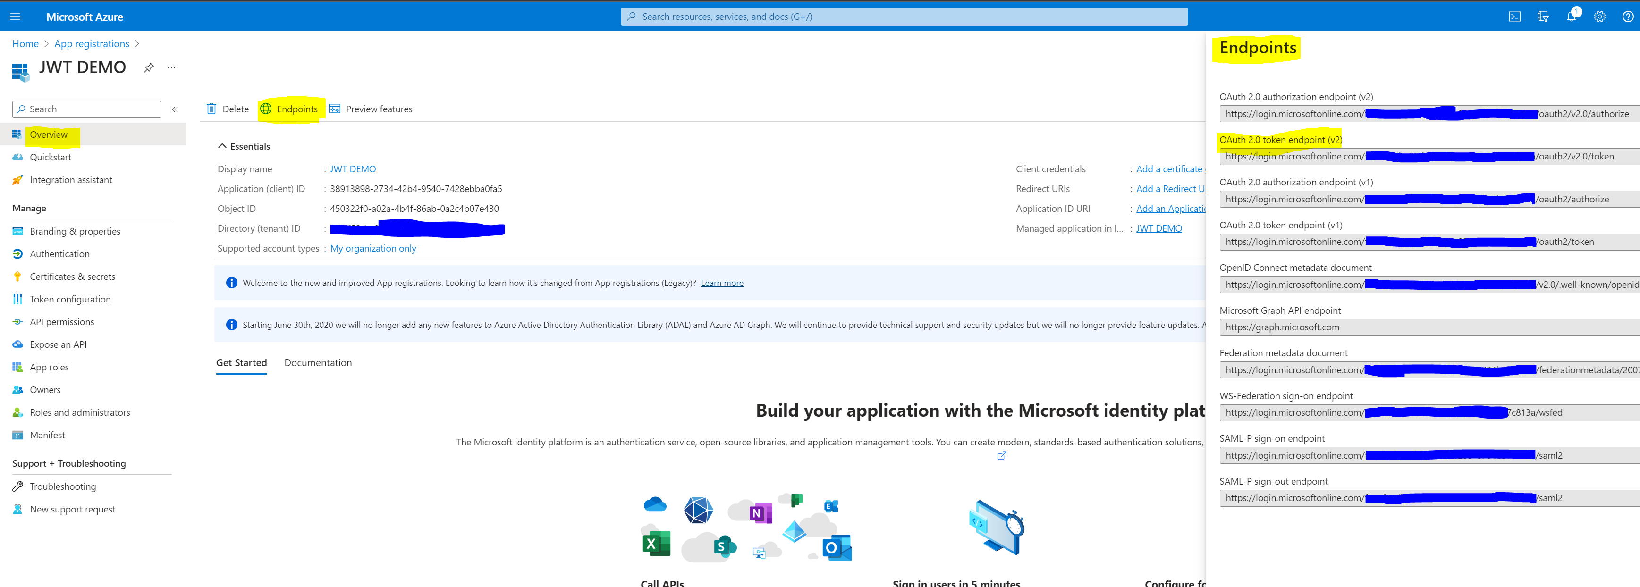Viewport: 1640px width, 587px height.
Task: View notifications bell with badge
Action: click(1571, 17)
